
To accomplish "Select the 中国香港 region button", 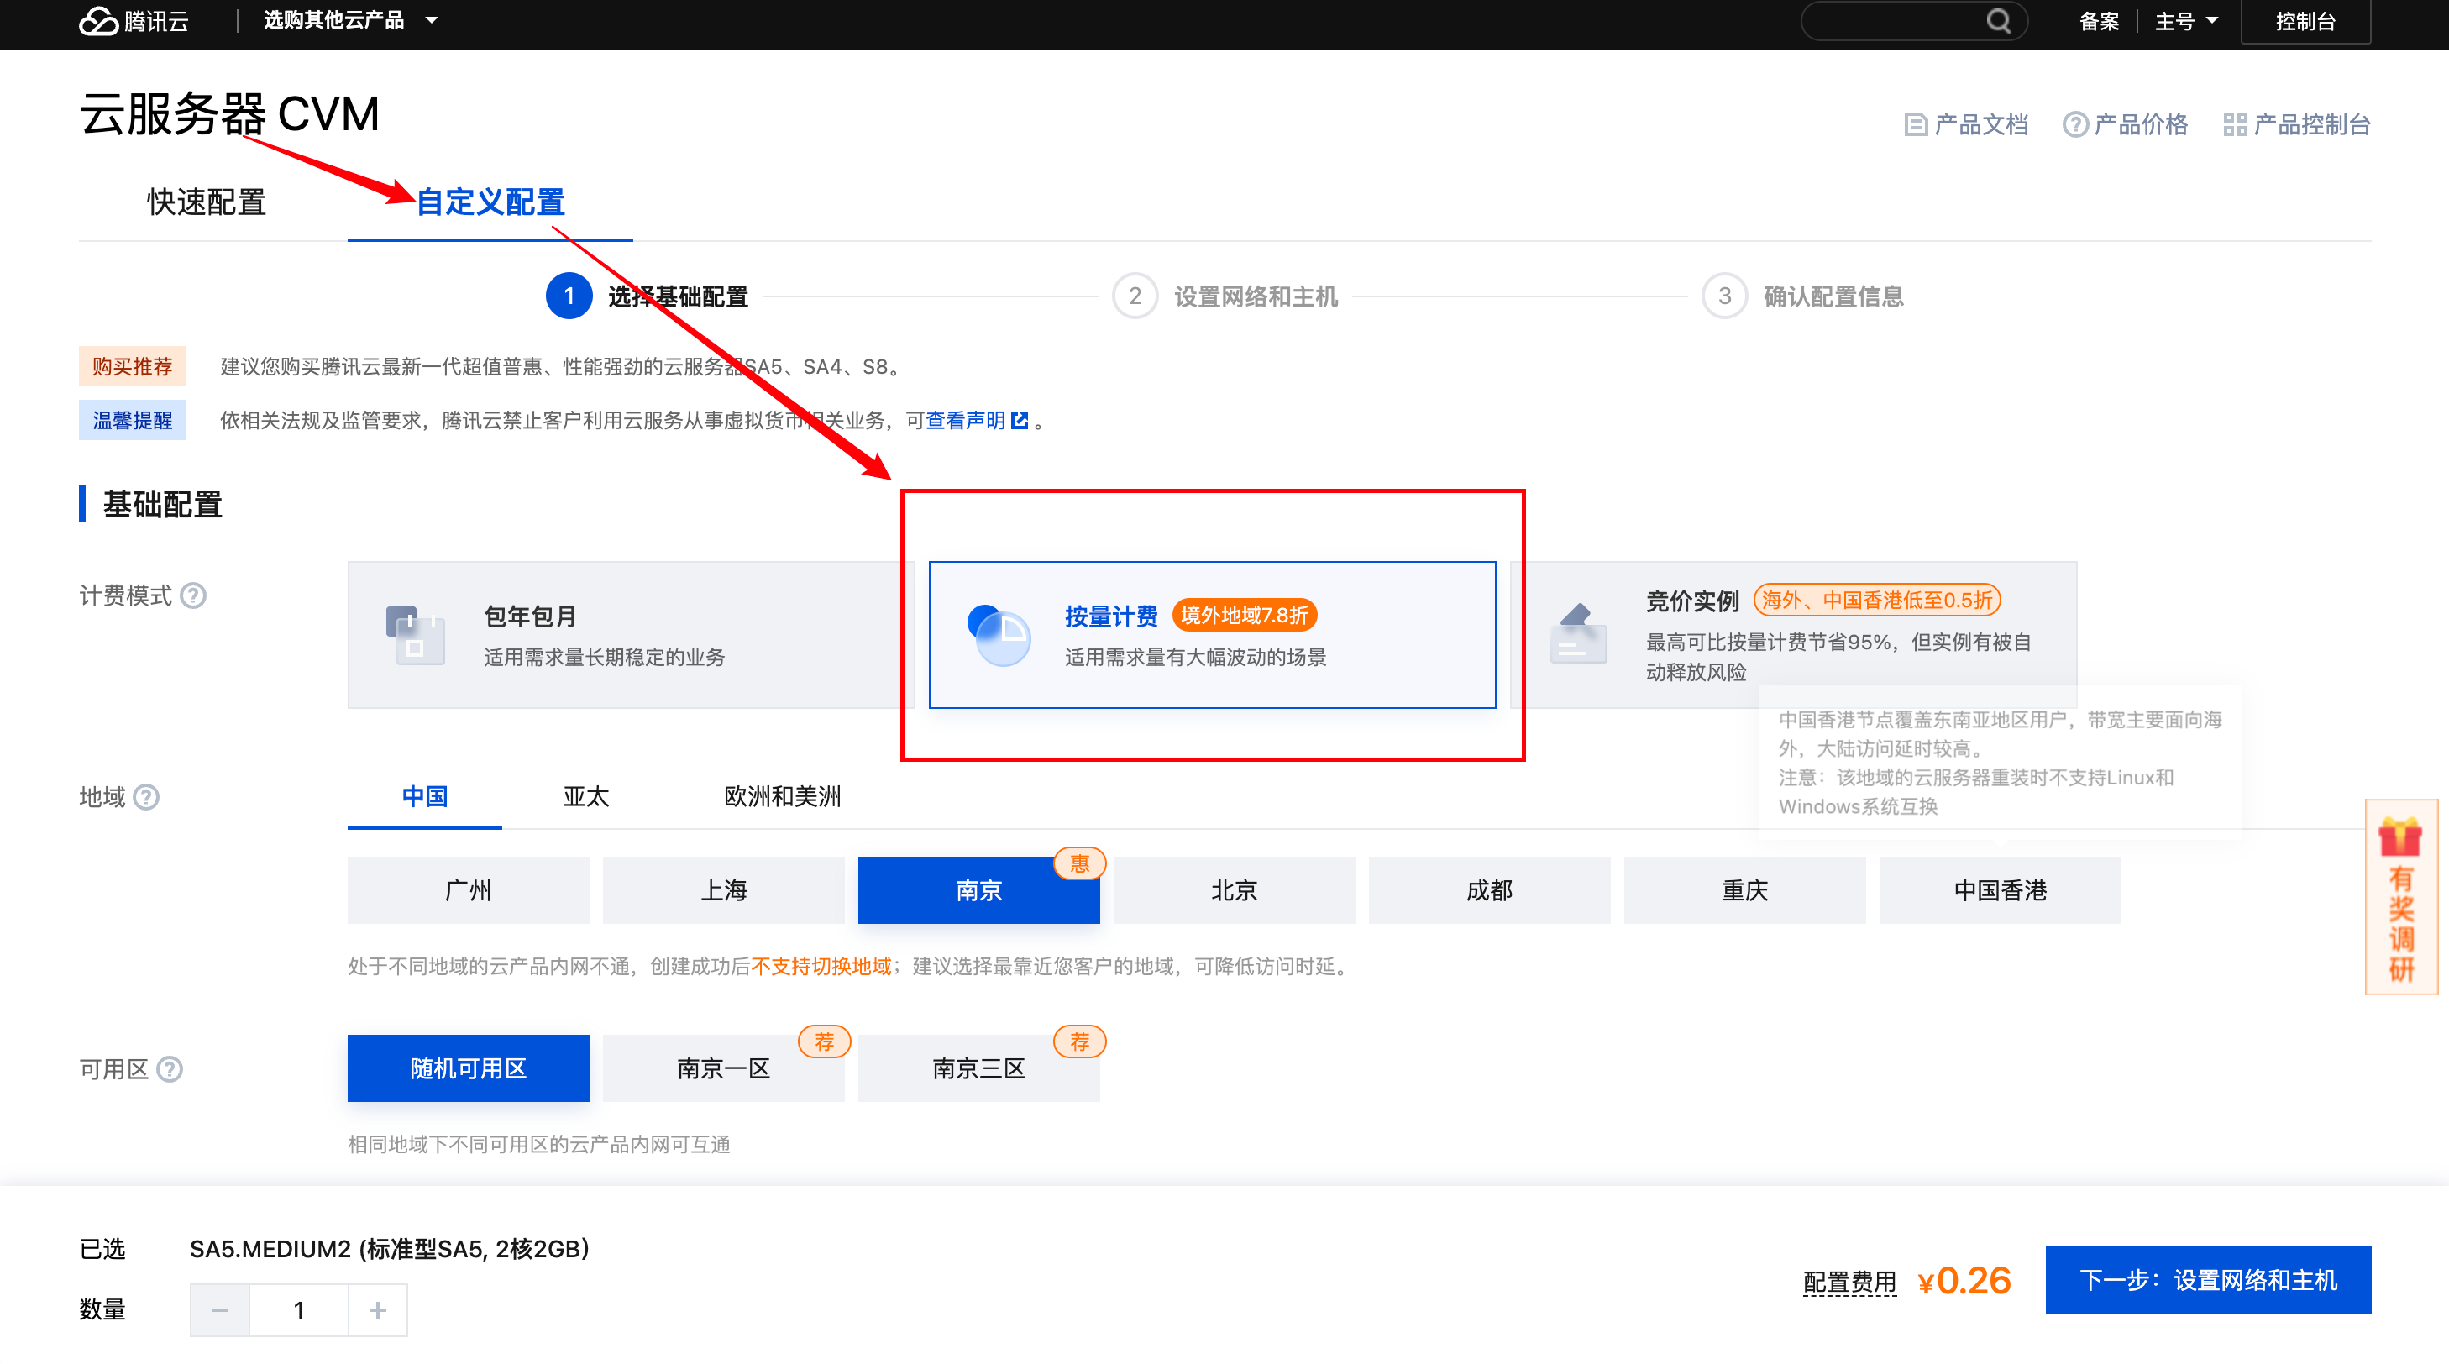I will pyautogui.click(x=2000, y=890).
